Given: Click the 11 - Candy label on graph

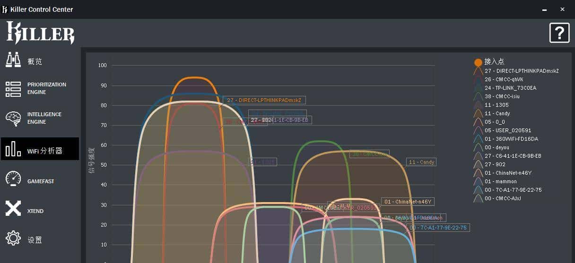Looking at the screenshot, I should [421, 162].
